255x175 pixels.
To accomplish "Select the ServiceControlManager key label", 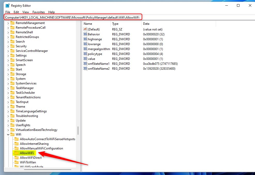I will point(32,51).
